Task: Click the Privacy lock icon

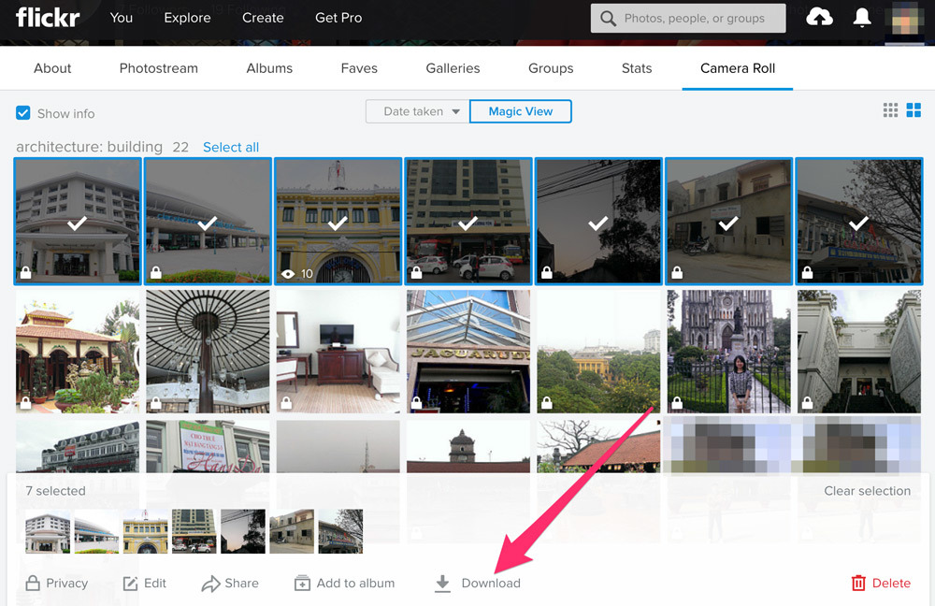Action: click(33, 584)
